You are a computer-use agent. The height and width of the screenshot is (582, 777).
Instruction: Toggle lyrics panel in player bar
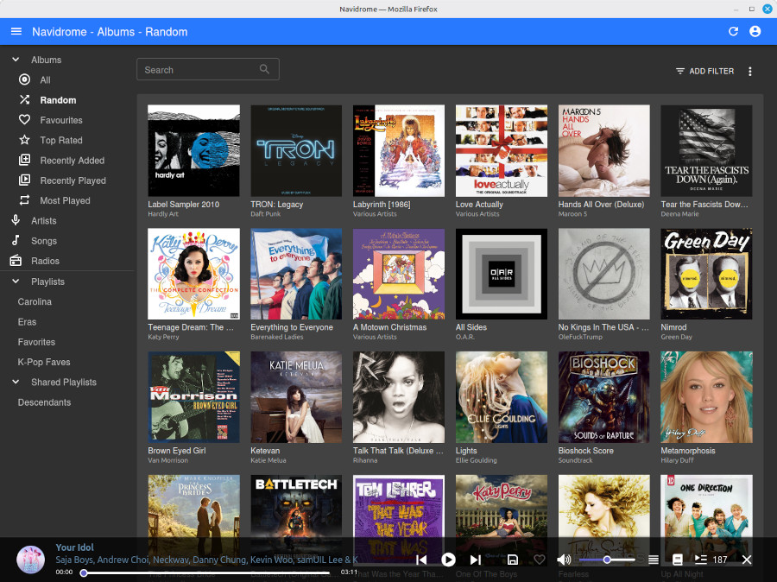click(678, 560)
